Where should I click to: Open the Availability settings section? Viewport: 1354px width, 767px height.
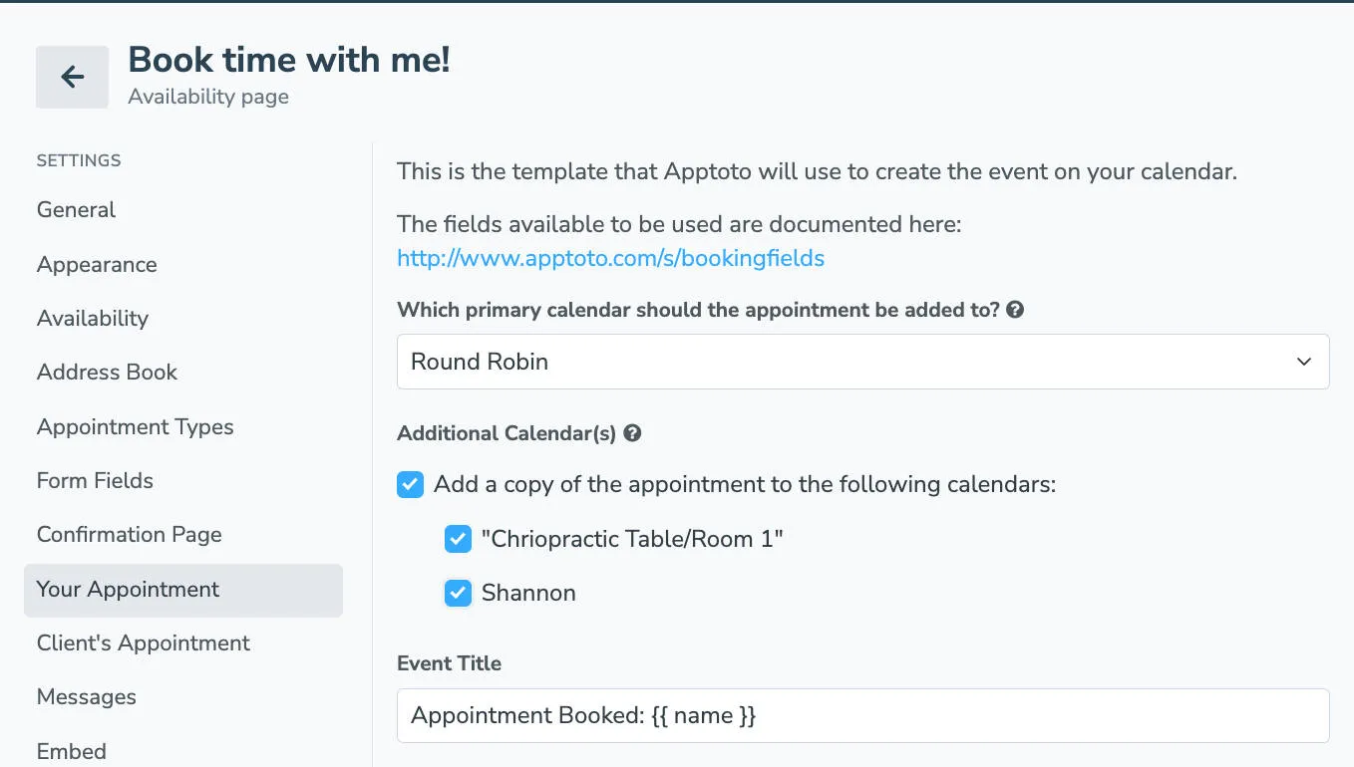93,319
